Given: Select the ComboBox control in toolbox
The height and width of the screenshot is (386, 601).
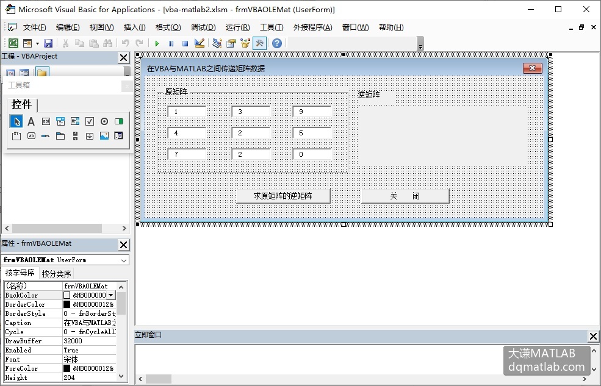Looking at the screenshot, I should (x=60, y=121).
